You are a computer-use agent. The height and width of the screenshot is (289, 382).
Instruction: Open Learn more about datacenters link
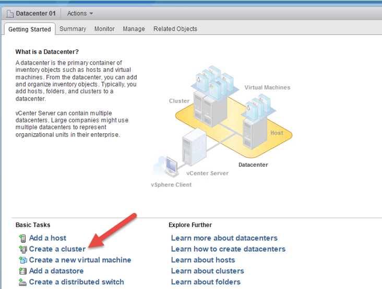click(224, 238)
